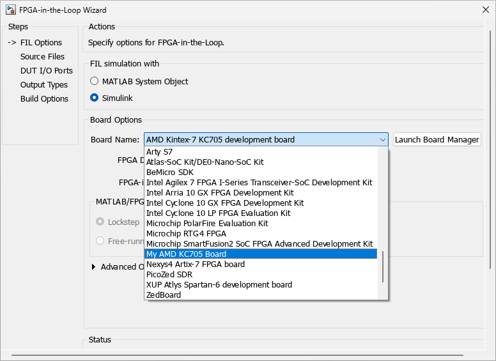Go to Source Files step
496x361 pixels.
42,57
